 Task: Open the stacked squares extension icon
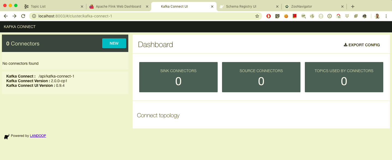(x=356, y=16)
